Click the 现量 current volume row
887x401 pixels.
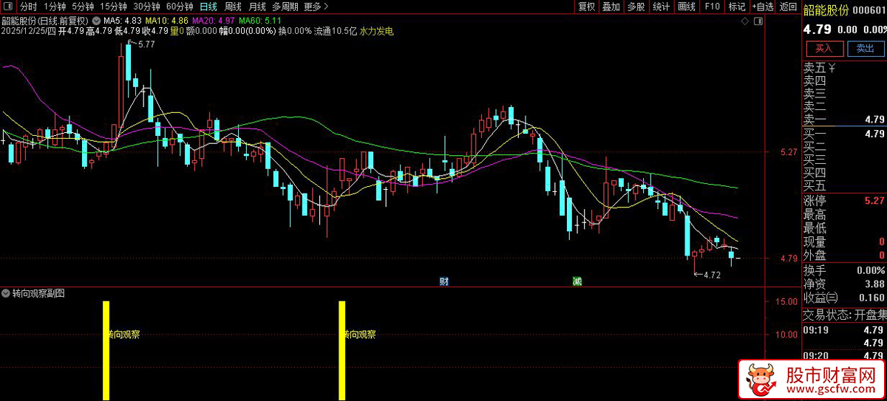coord(844,242)
